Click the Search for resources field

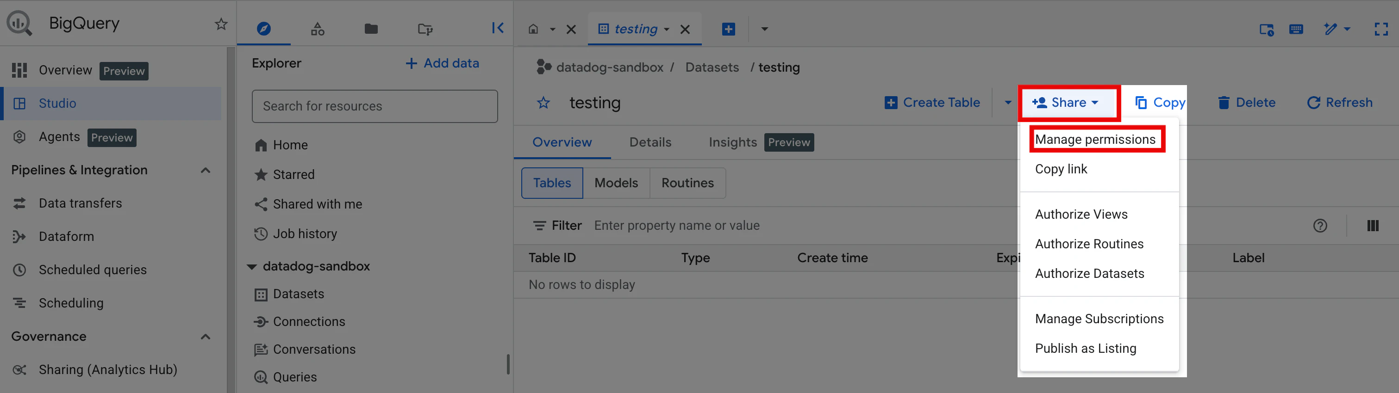point(375,106)
